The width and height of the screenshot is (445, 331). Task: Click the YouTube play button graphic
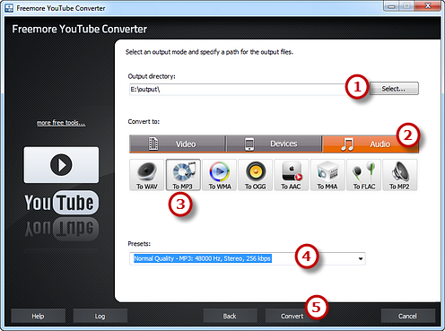pyautogui.click(x=61, y=165)
